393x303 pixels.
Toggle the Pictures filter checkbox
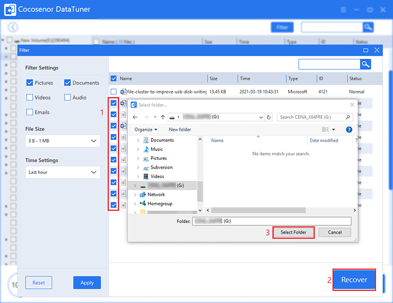[x=29, y=82]
